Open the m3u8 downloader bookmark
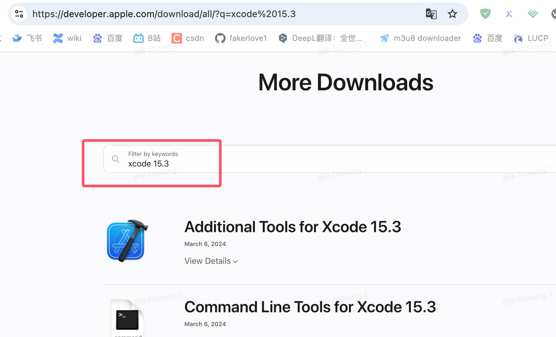This screenshot has height=337, width=556. [420, 38]
